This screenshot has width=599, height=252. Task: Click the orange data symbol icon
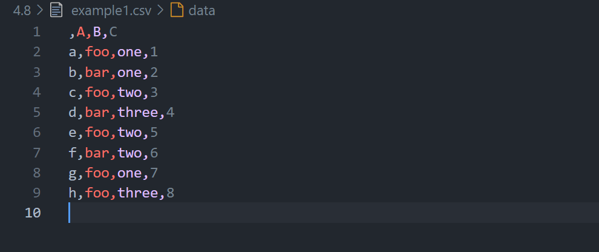[x=177, y=10]
